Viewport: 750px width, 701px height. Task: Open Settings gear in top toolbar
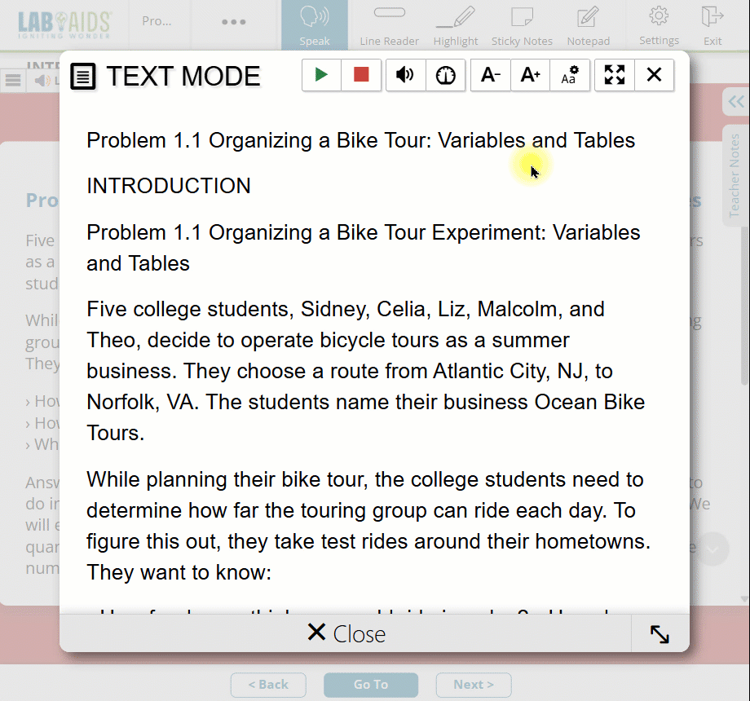click(659, 25)
